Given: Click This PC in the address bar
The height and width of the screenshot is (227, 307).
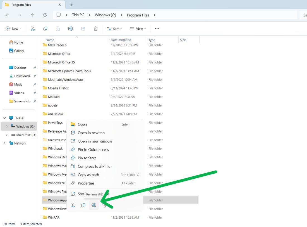Looking at the screenshot, I should coord(78,15).
